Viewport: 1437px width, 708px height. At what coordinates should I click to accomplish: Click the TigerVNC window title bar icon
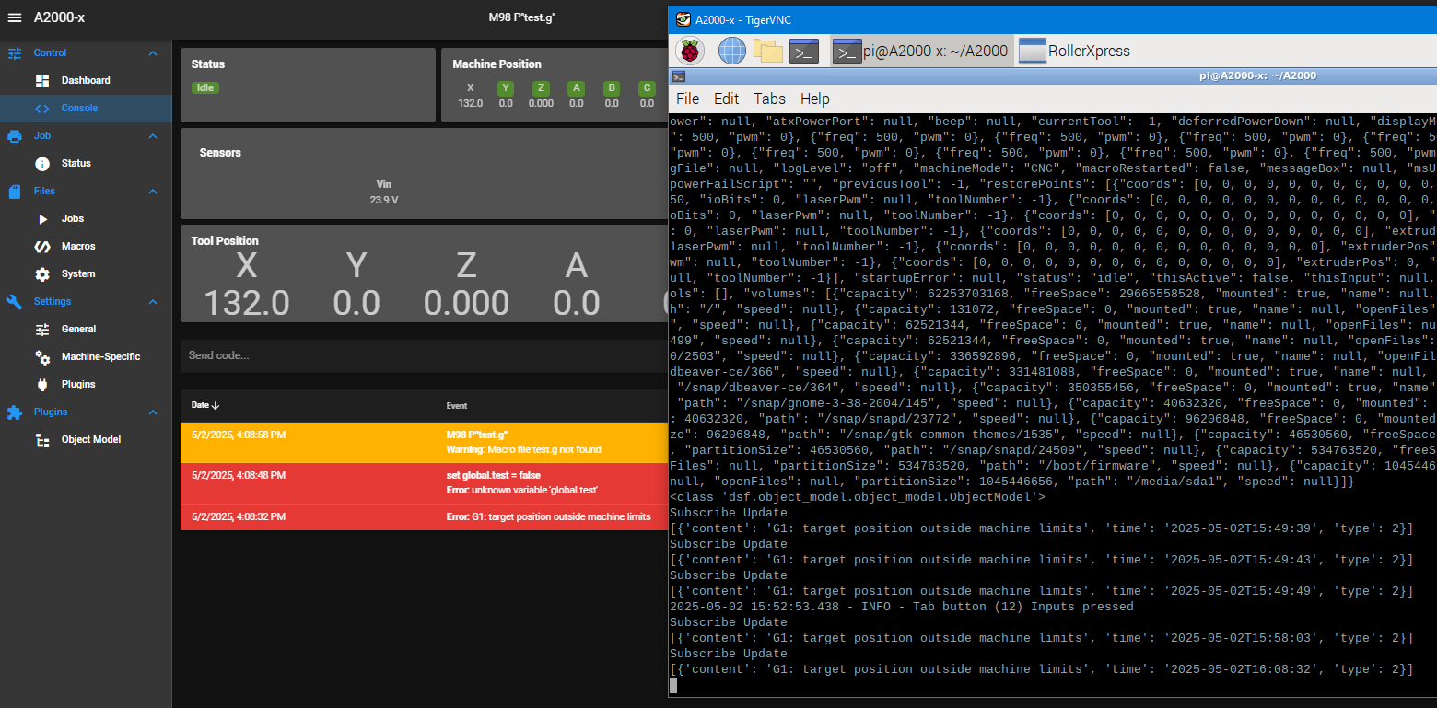click(x=683, y=18)
